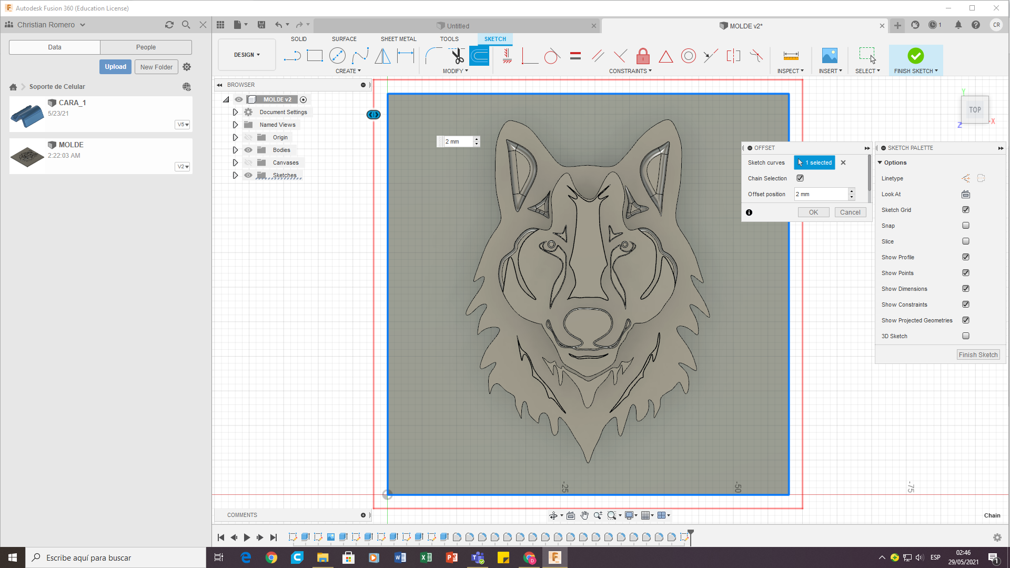Click the Look At icon in Sketch Palette

point(966,194)
